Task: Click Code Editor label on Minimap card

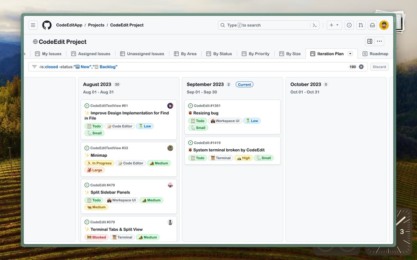Action: coord(131,163)
